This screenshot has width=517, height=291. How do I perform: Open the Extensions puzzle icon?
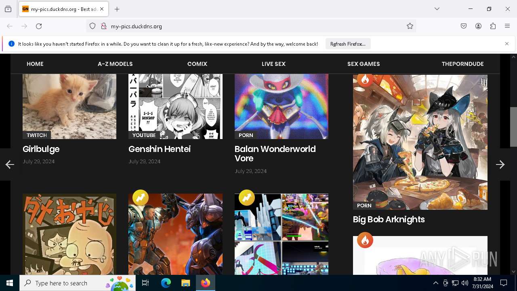[493, 26]
